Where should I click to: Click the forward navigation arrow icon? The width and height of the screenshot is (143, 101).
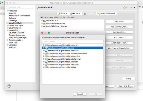click(x=129, y=7)
